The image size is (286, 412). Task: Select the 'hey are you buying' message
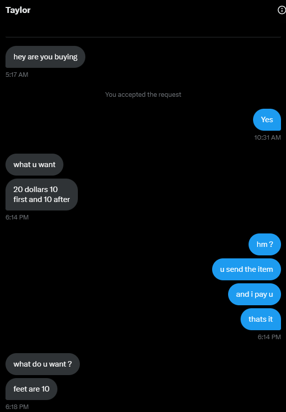(45, 57)
